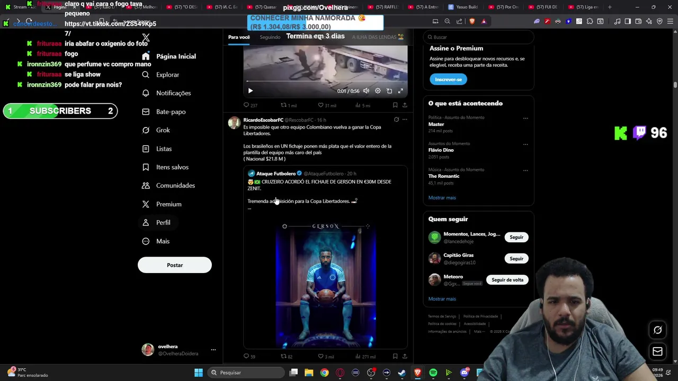Click the Premium X icon
678x381 pixels.
point(146,204)
